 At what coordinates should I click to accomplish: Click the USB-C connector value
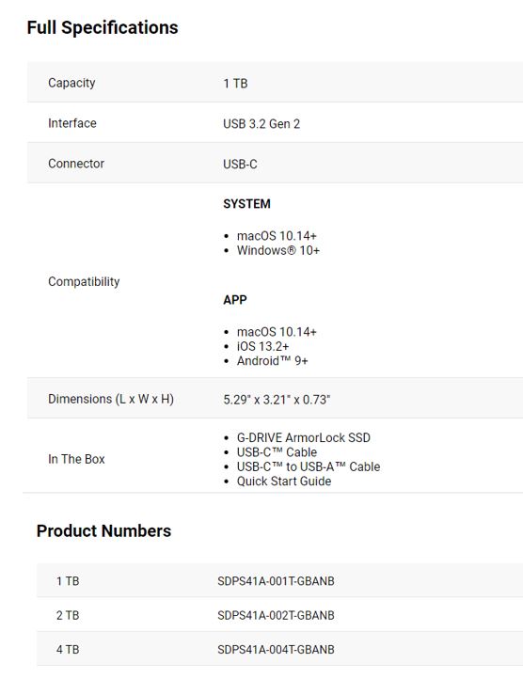coord(240,165)
